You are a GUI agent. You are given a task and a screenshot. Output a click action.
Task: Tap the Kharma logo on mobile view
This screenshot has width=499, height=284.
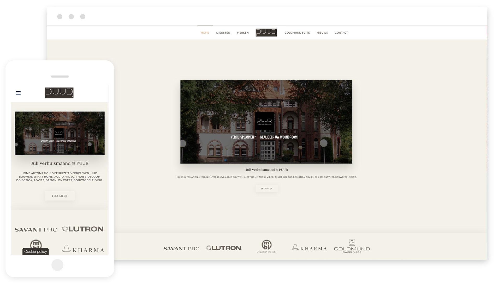(x=83, y=249)
